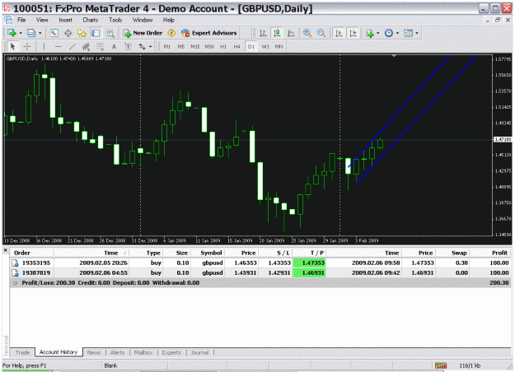Expand the Arrows tool dropdown
Viewport: 515px width, 372px height.
coord(151,47)
